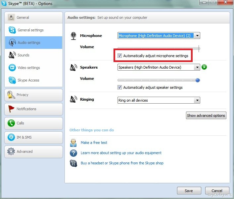
Task: Click the General settings Skype icon
Action: [x=12, y=30]
